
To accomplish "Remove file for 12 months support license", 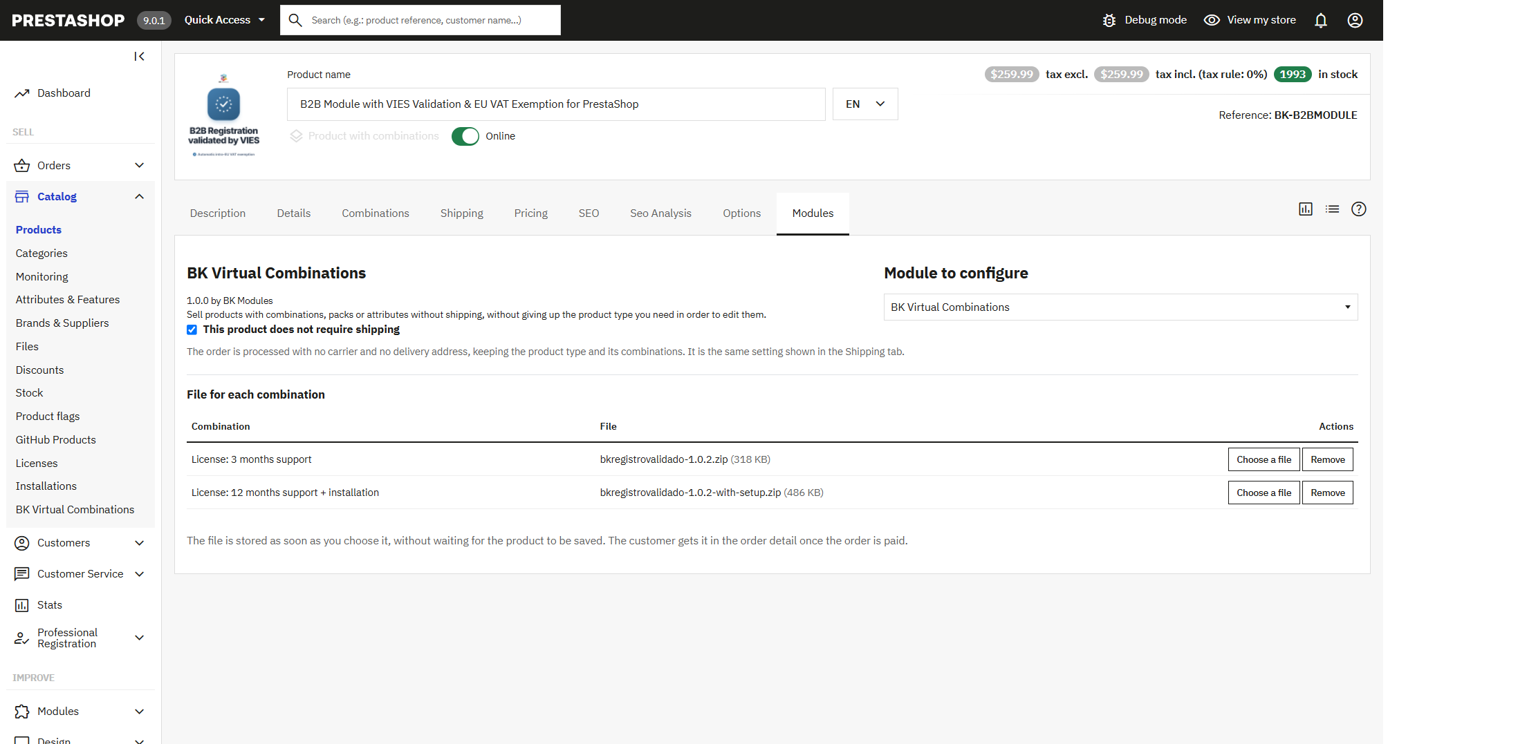I will (1328, 493).
